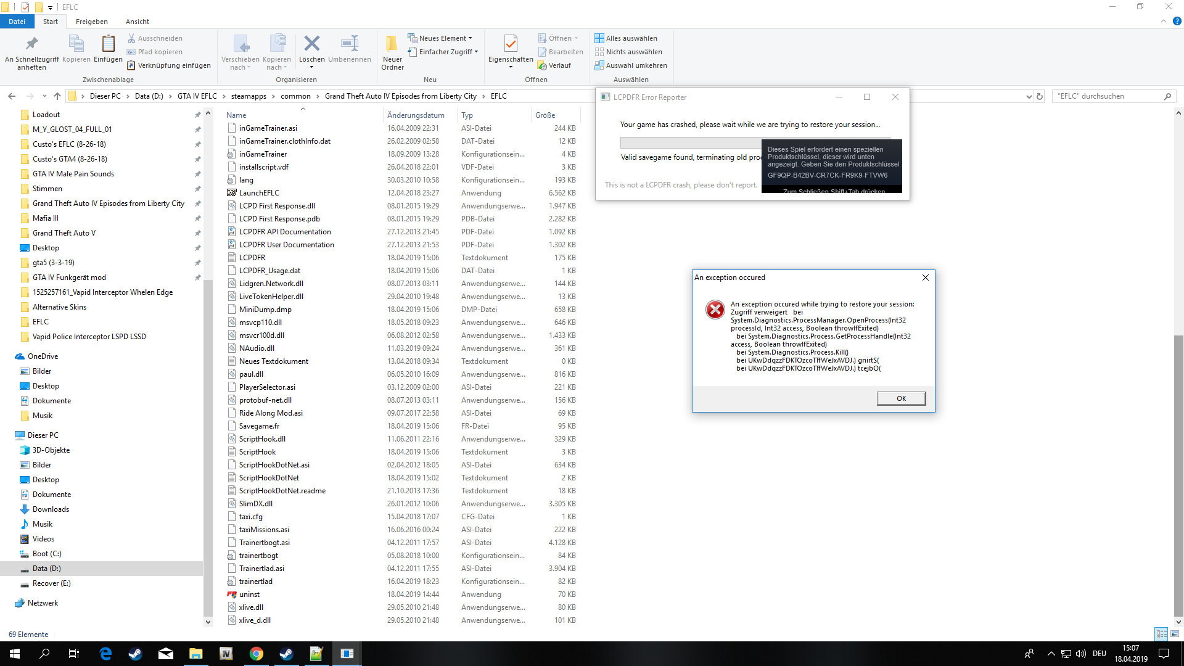
Task: Click the Neuer Ordner icon
Action: point(392,44)
